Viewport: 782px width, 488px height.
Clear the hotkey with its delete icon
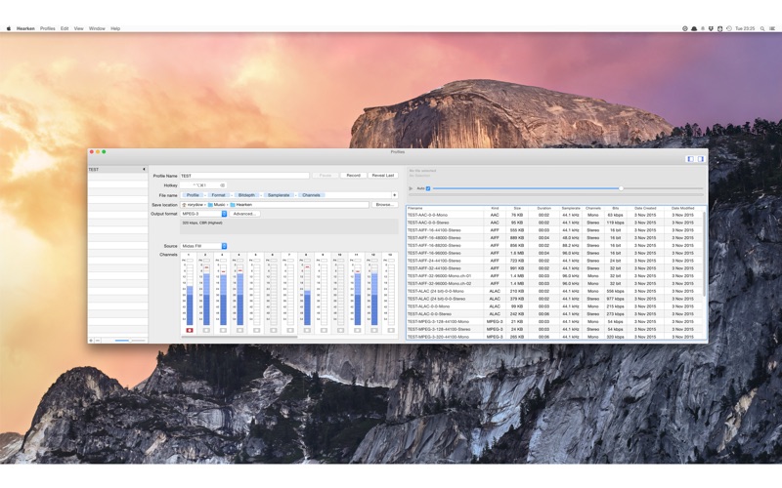[x=223, y=185]
